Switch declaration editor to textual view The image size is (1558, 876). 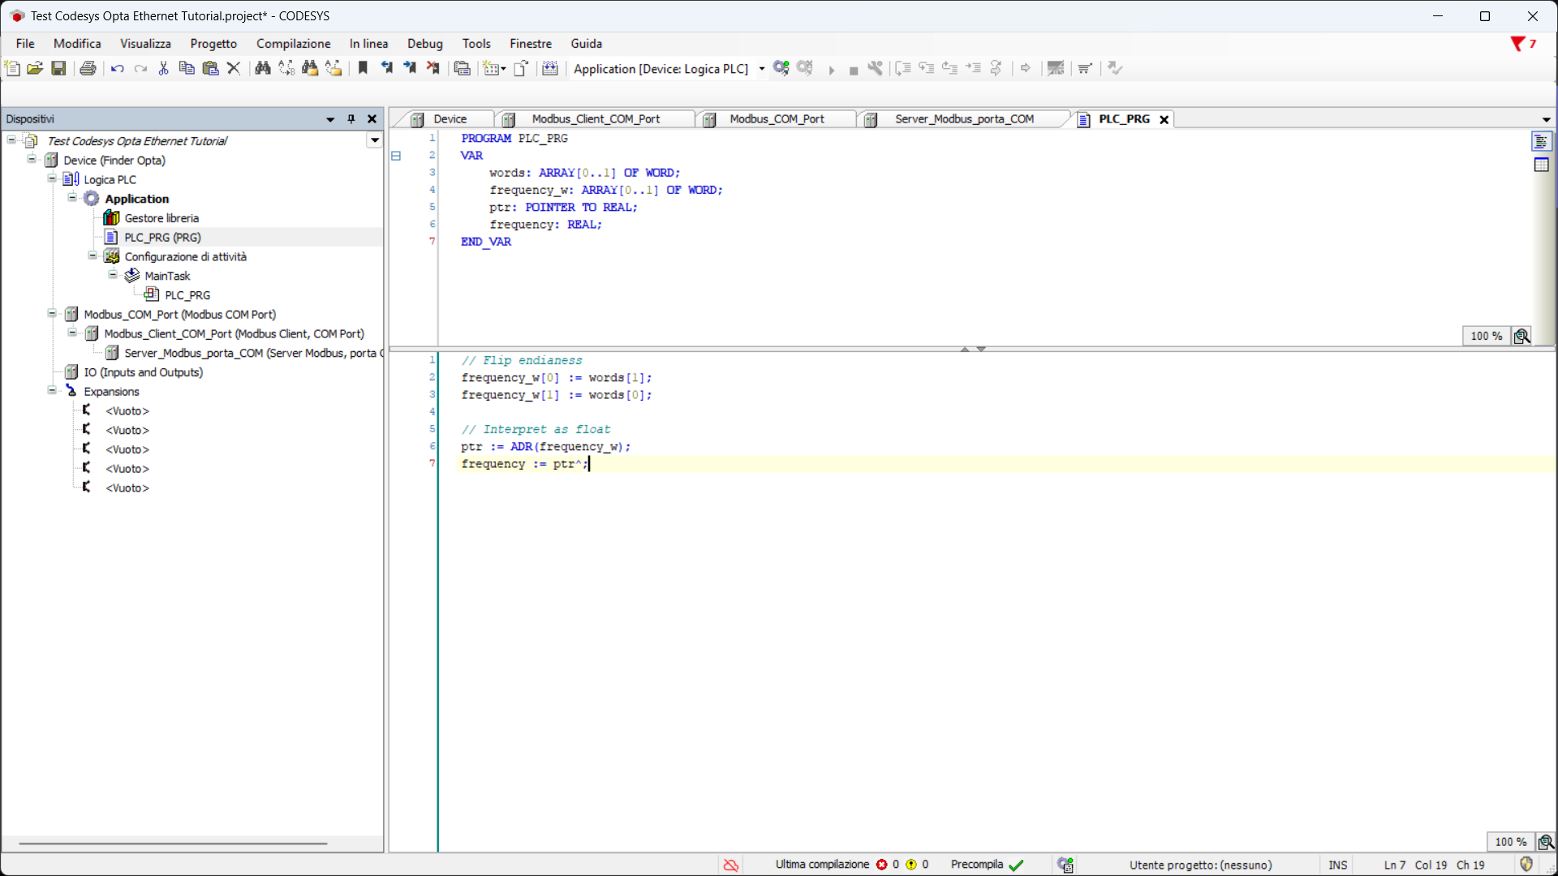tap(1541, 141)
